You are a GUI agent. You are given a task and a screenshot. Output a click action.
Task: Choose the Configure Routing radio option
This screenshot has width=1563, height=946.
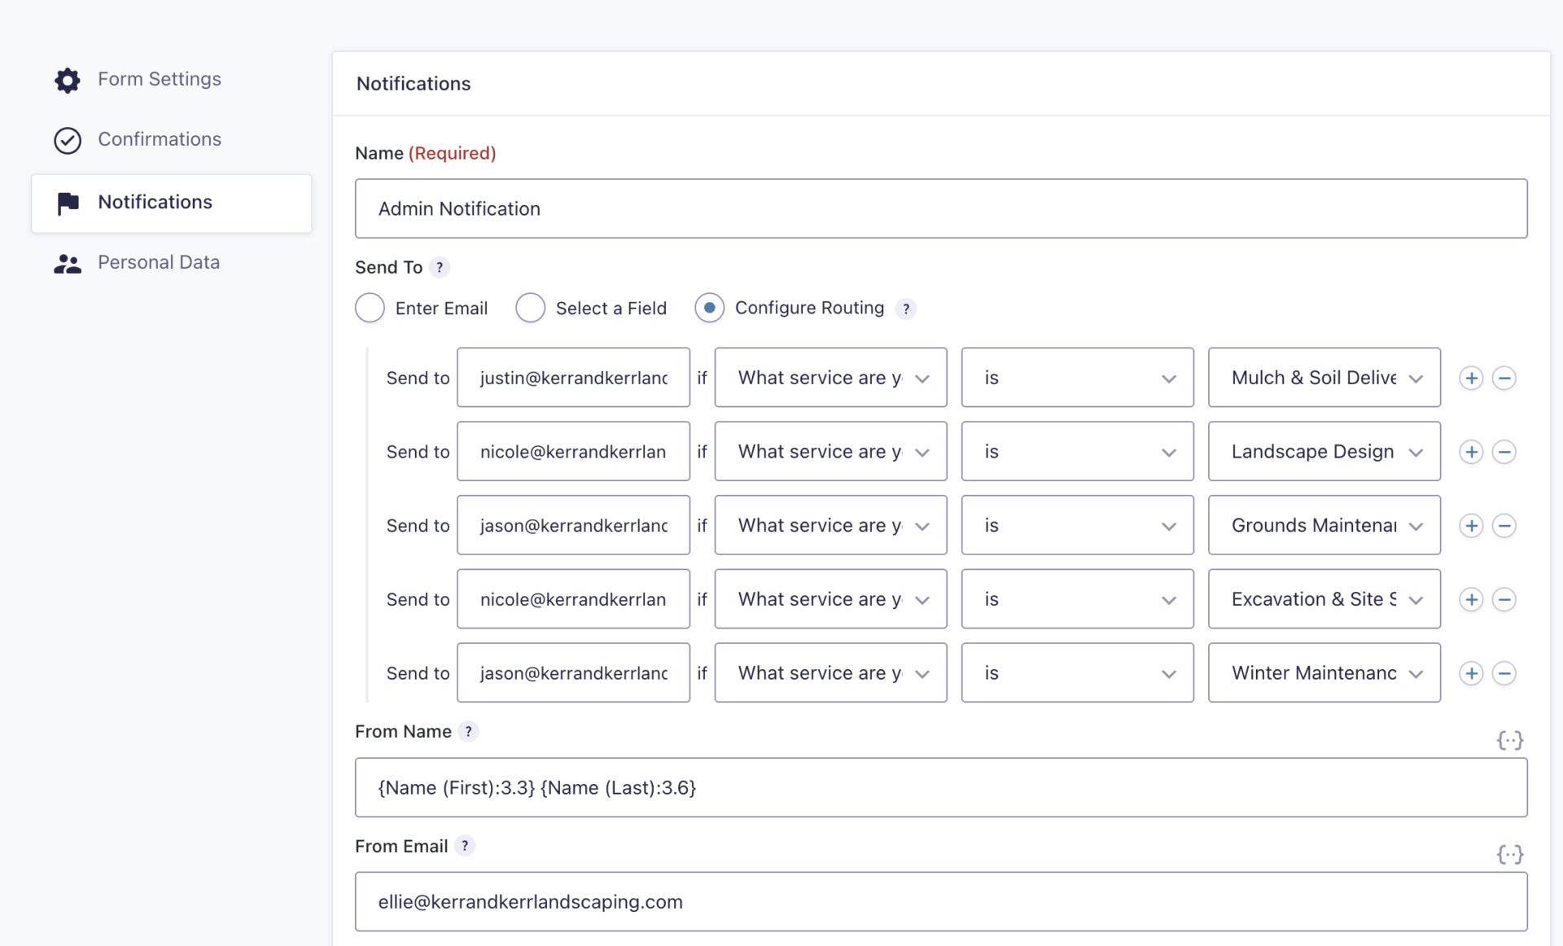(709, 309)
